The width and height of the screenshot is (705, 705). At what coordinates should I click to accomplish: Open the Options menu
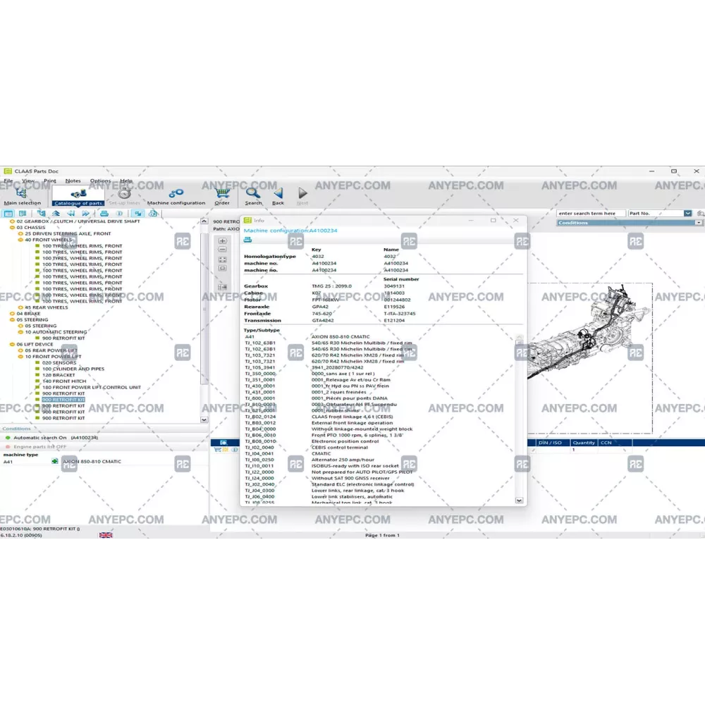[100, 180]
